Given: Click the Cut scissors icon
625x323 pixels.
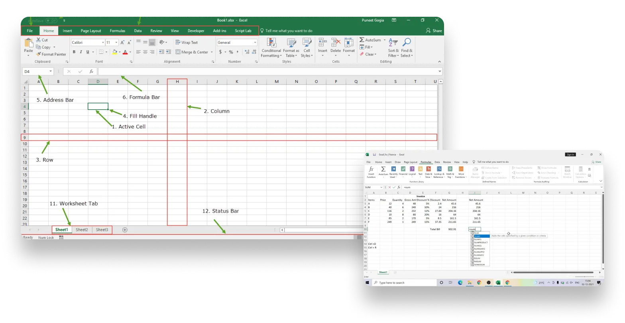Looking at the screenshot, I should point(39,40).
